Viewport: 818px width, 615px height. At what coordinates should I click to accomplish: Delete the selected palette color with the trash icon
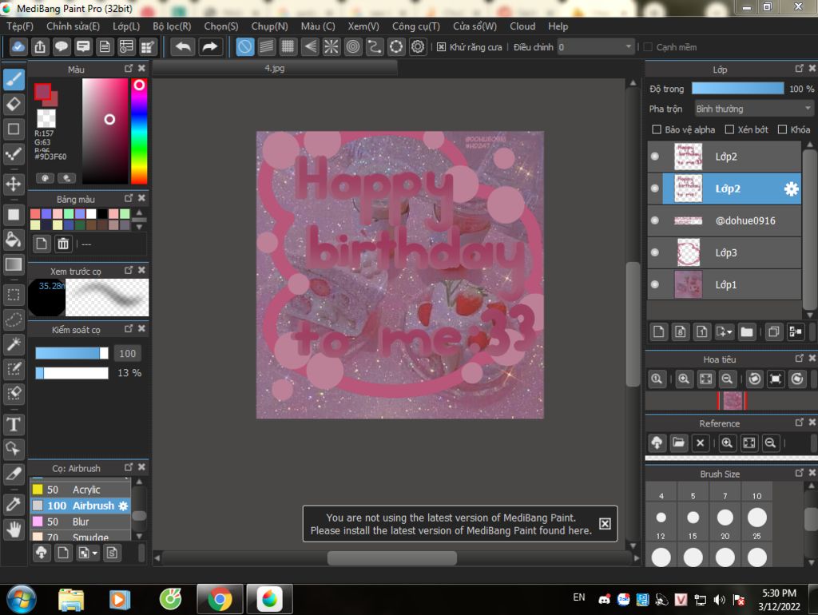pyautogui.click(x=62, y=244)
